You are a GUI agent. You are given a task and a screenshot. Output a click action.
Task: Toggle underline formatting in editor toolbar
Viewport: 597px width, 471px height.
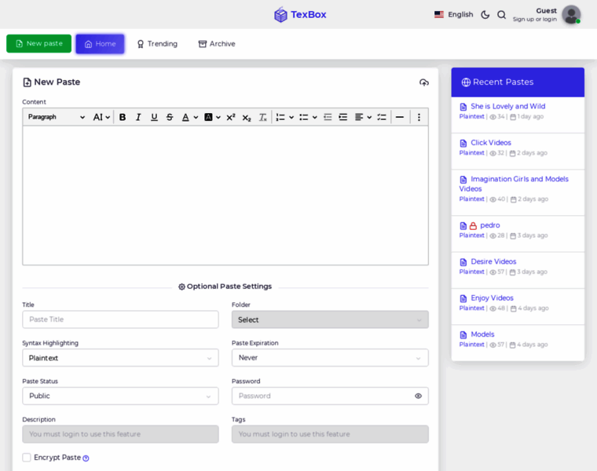154,117
